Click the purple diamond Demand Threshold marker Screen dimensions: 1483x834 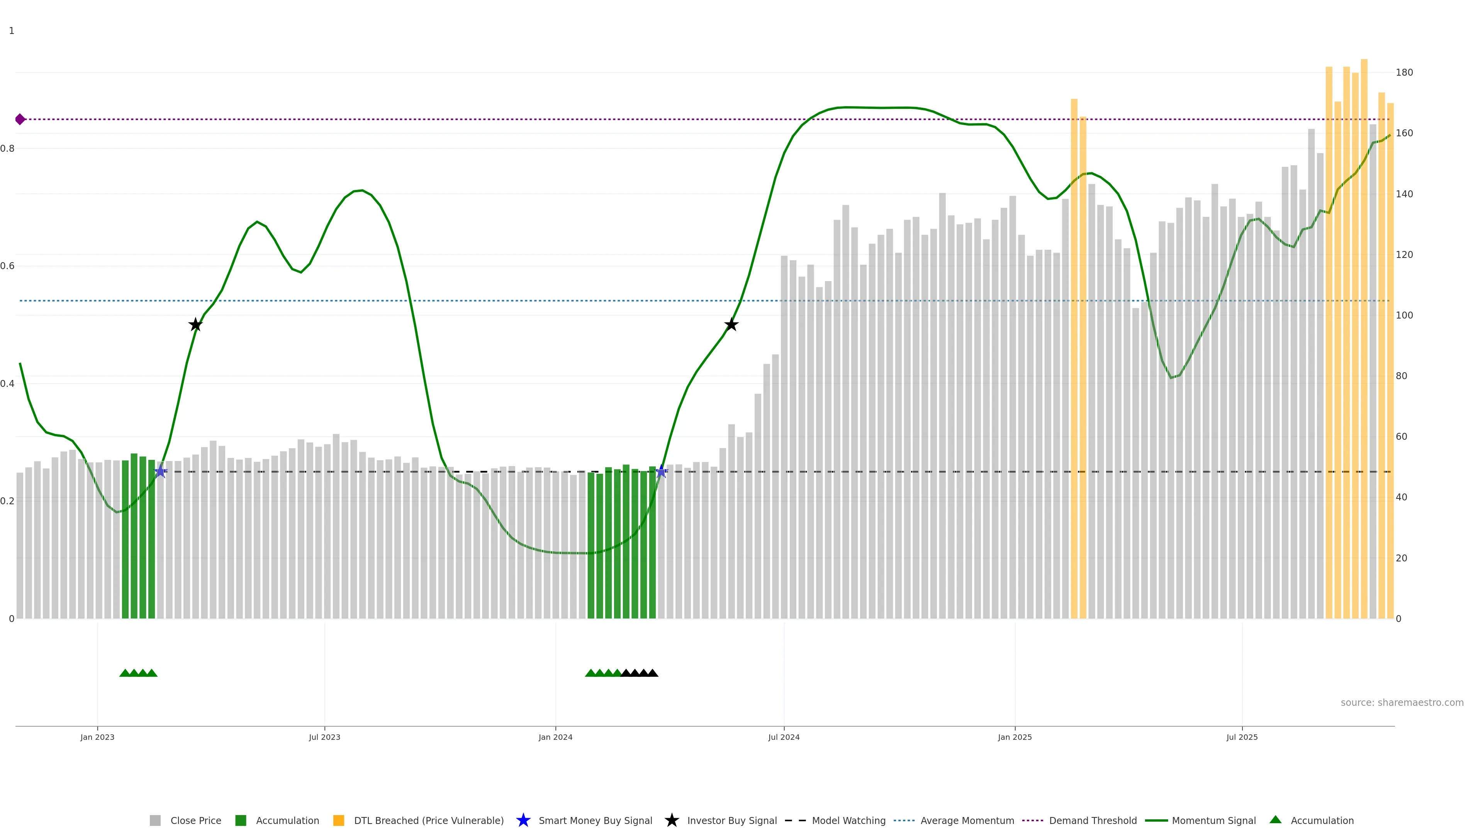pyautogui.click(x=20, y=119)
